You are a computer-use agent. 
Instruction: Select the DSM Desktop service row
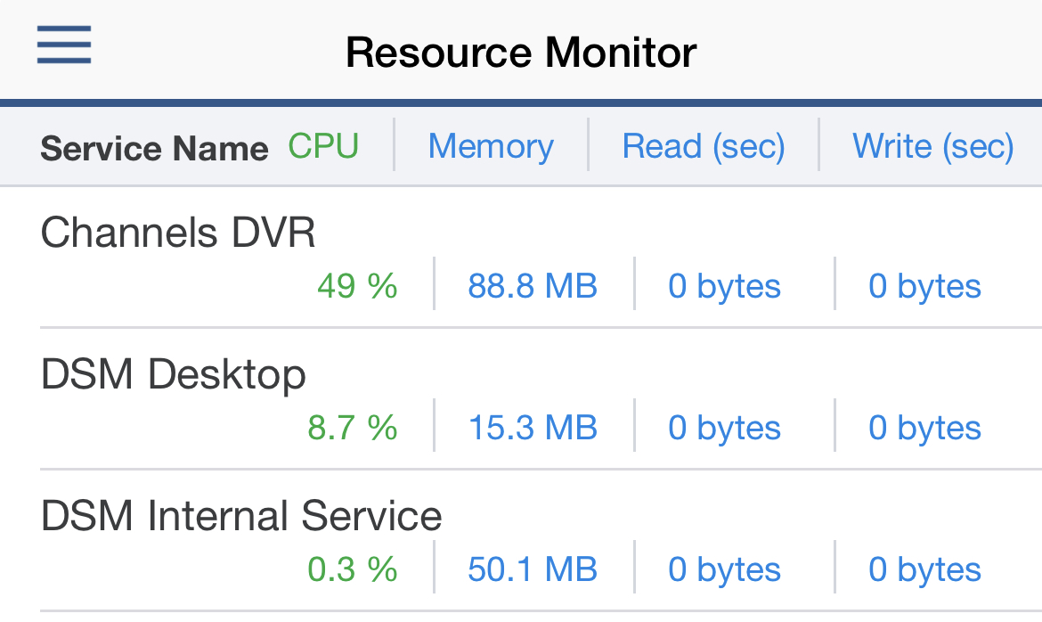[174, 374]
